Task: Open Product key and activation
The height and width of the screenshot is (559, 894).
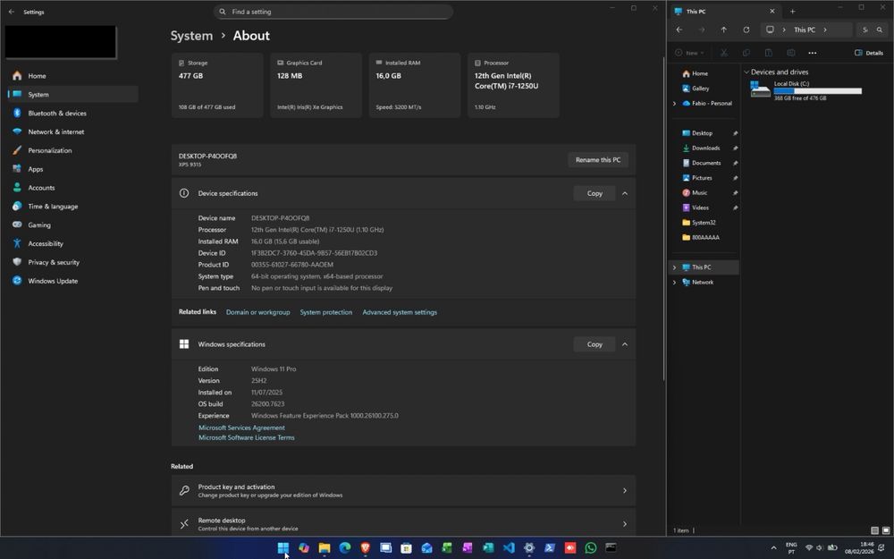Action: [404, 490]
